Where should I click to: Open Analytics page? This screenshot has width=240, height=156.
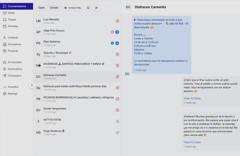[13, 87]
